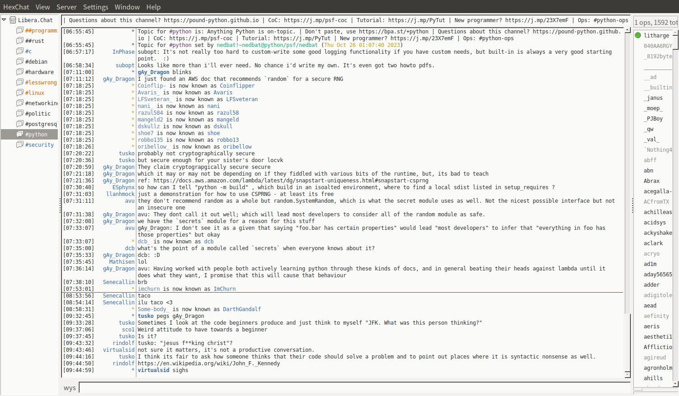
Task: Select user aclark in the user list
Action: pyautogui.click(x=653, y=243)
